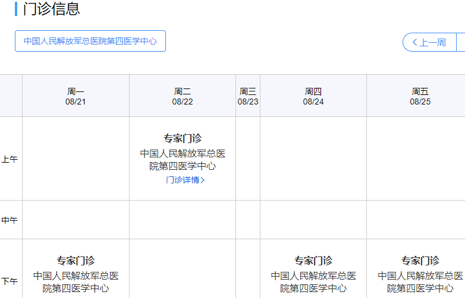Image resolution: width=465 pixels, height=298 pixels.
Task: Open 门诊详情 link in Tuesday morning slot
Action: [183, 180]
